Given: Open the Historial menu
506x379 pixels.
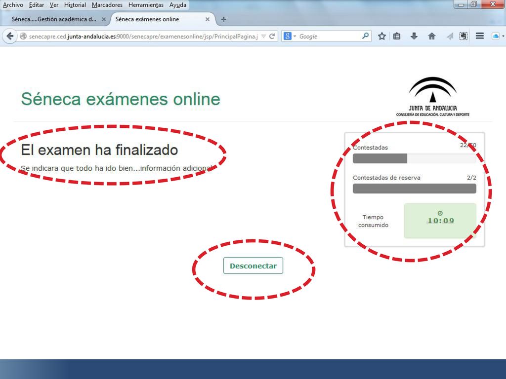Looking at the screenshot, I should tap(75, 5).
